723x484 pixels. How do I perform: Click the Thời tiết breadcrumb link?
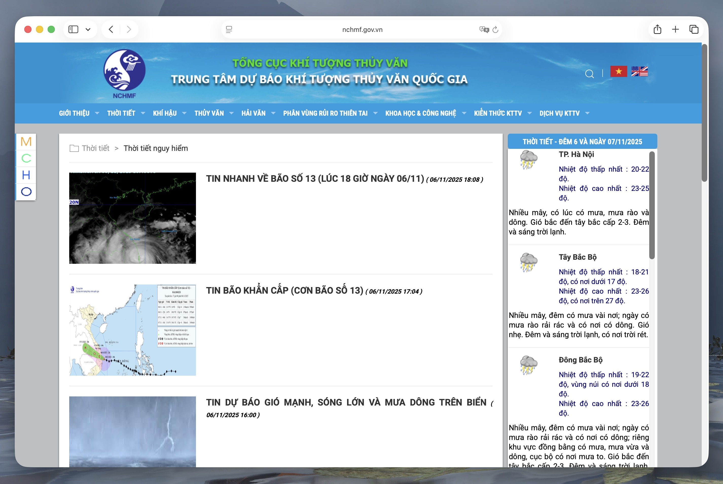(x=95, y=148)
